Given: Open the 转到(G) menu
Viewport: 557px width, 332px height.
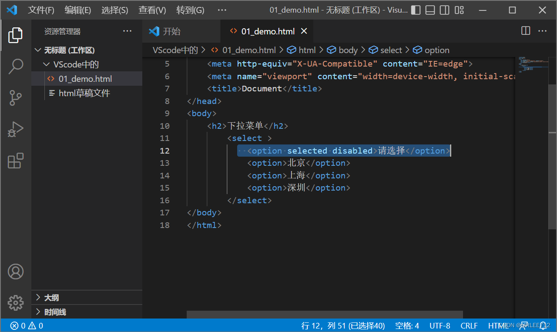Looking at the screenshot, I should pos(190,10).
